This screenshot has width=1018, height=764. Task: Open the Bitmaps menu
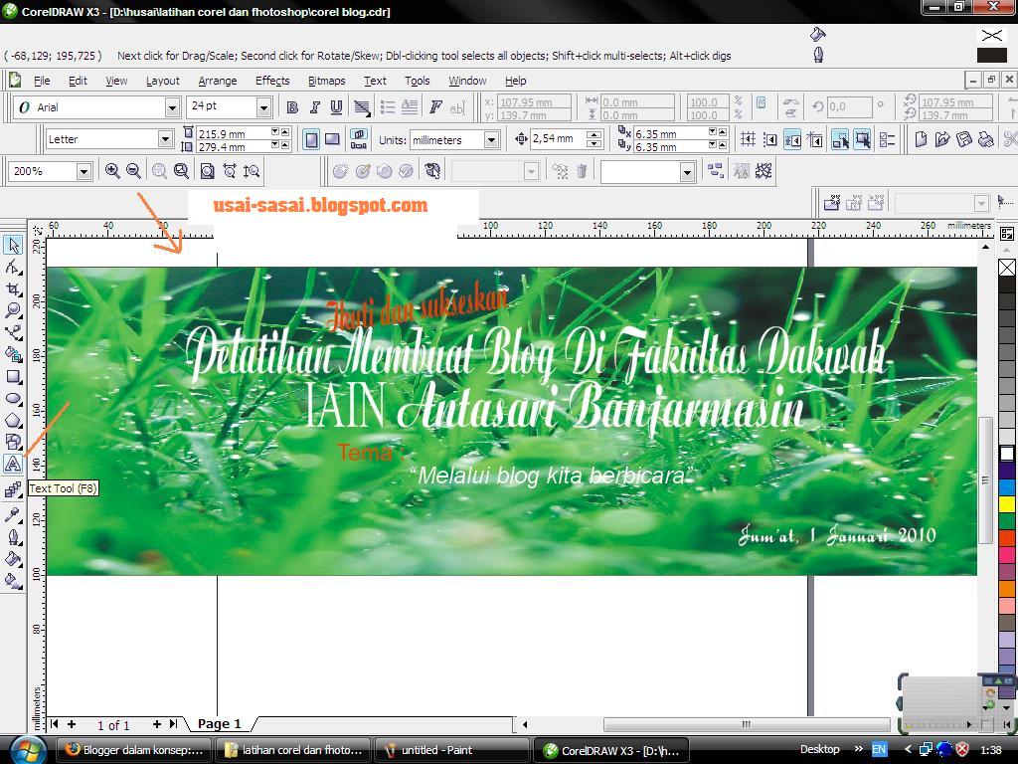[x=325, y=81]
